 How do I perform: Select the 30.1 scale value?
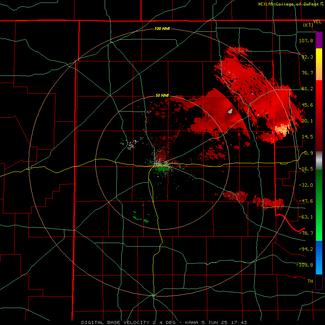click(307, 121)
